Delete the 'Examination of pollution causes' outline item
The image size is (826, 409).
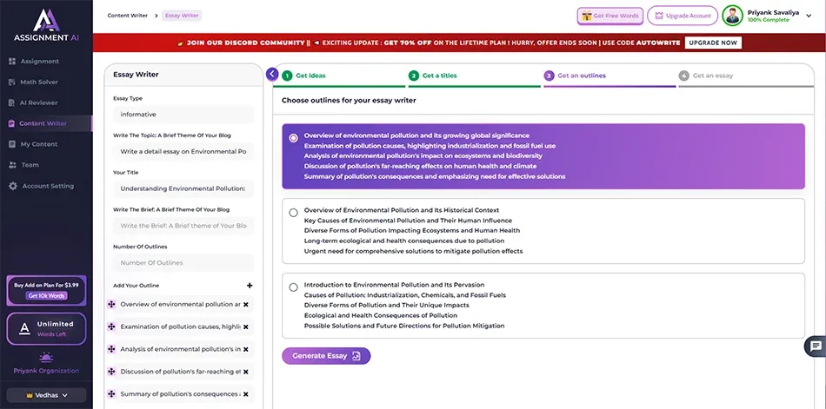coord(246,327)
